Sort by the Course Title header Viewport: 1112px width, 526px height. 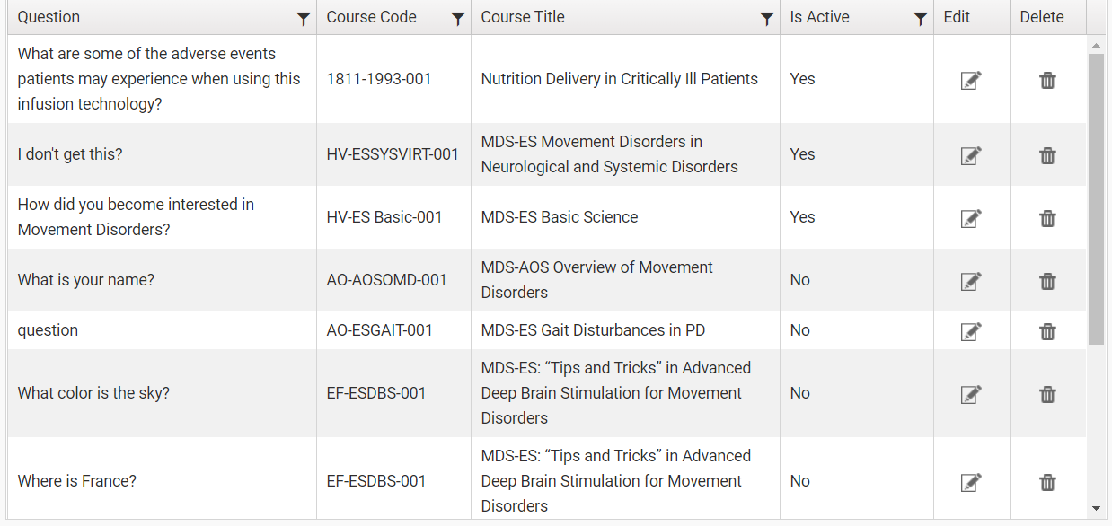point(523,17)
